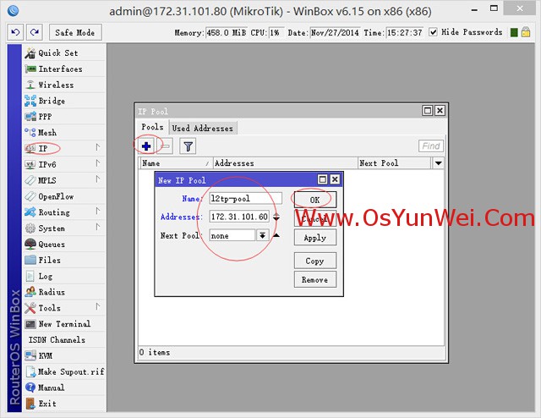Open OpenFlow in sidebar

pyautogui.click(x=64, y=196)
